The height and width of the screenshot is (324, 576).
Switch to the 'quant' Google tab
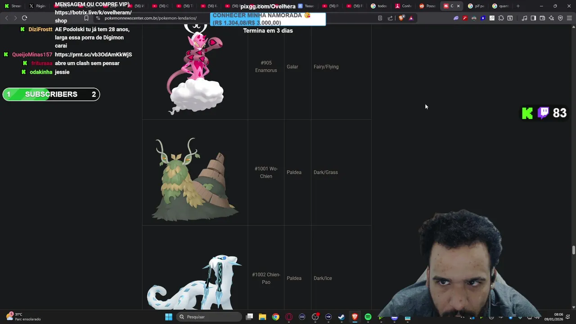click(500, 6)
